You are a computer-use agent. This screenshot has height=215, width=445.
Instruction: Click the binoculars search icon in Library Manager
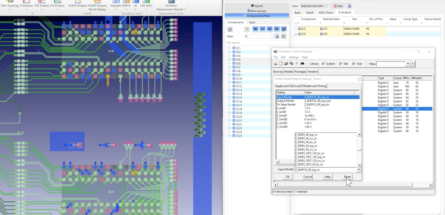click(302, 64)
